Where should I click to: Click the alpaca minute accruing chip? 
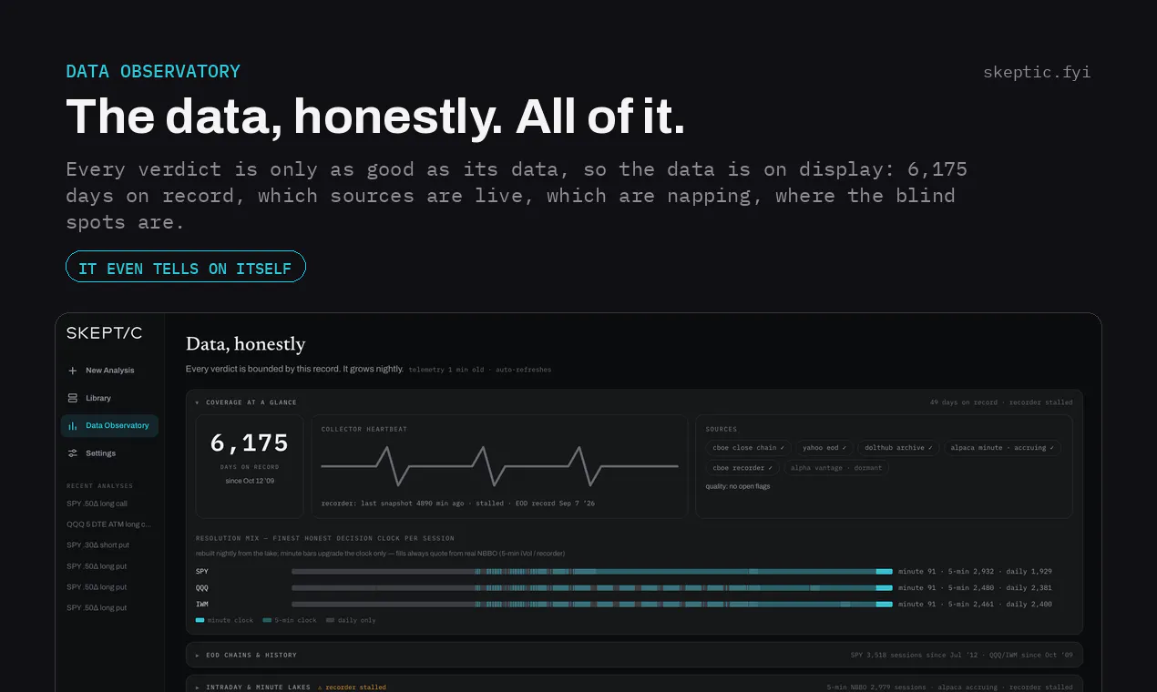pos(1002,448)
